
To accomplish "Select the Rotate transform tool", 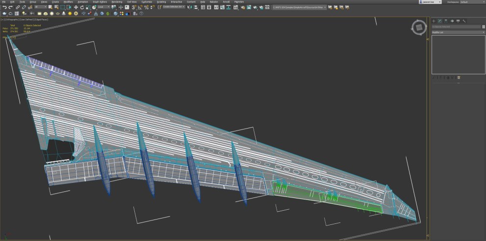I will click(x=81, y=7).
